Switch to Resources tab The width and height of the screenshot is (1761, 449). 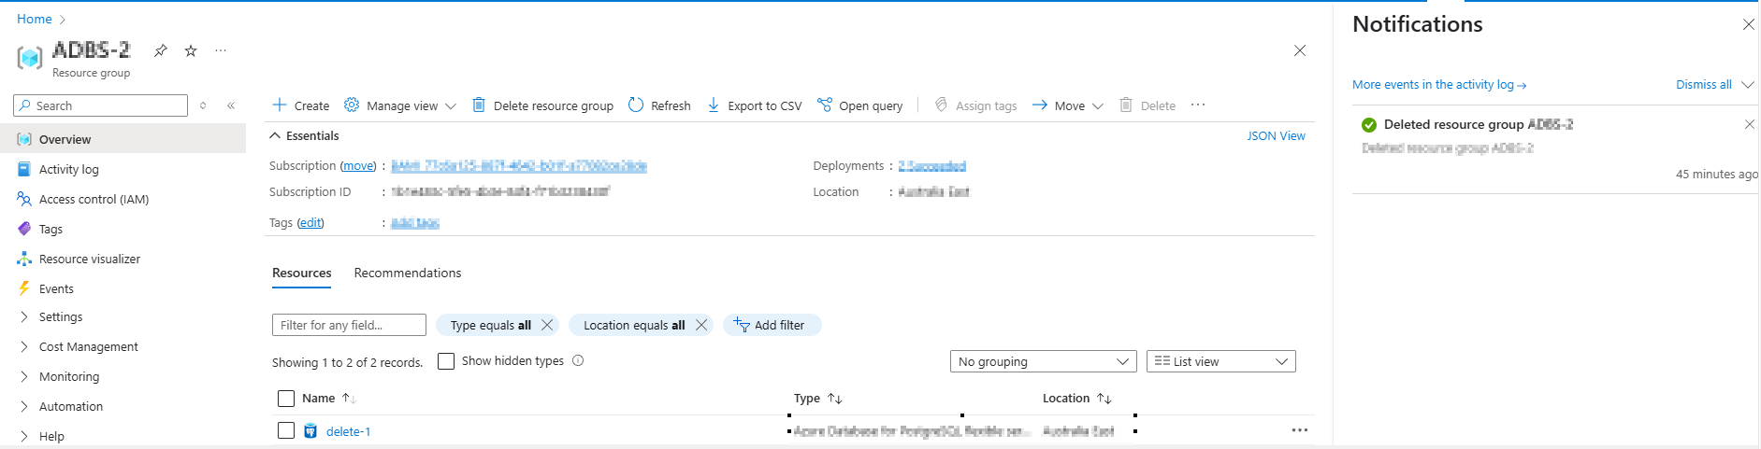coord(301,273)
